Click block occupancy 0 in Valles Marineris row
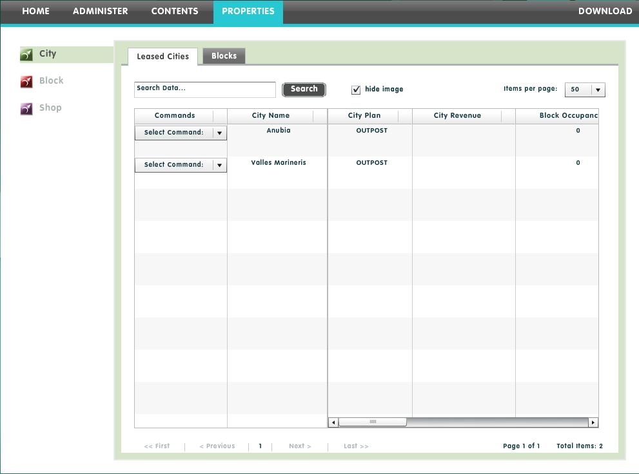 (x=578, y=163)
